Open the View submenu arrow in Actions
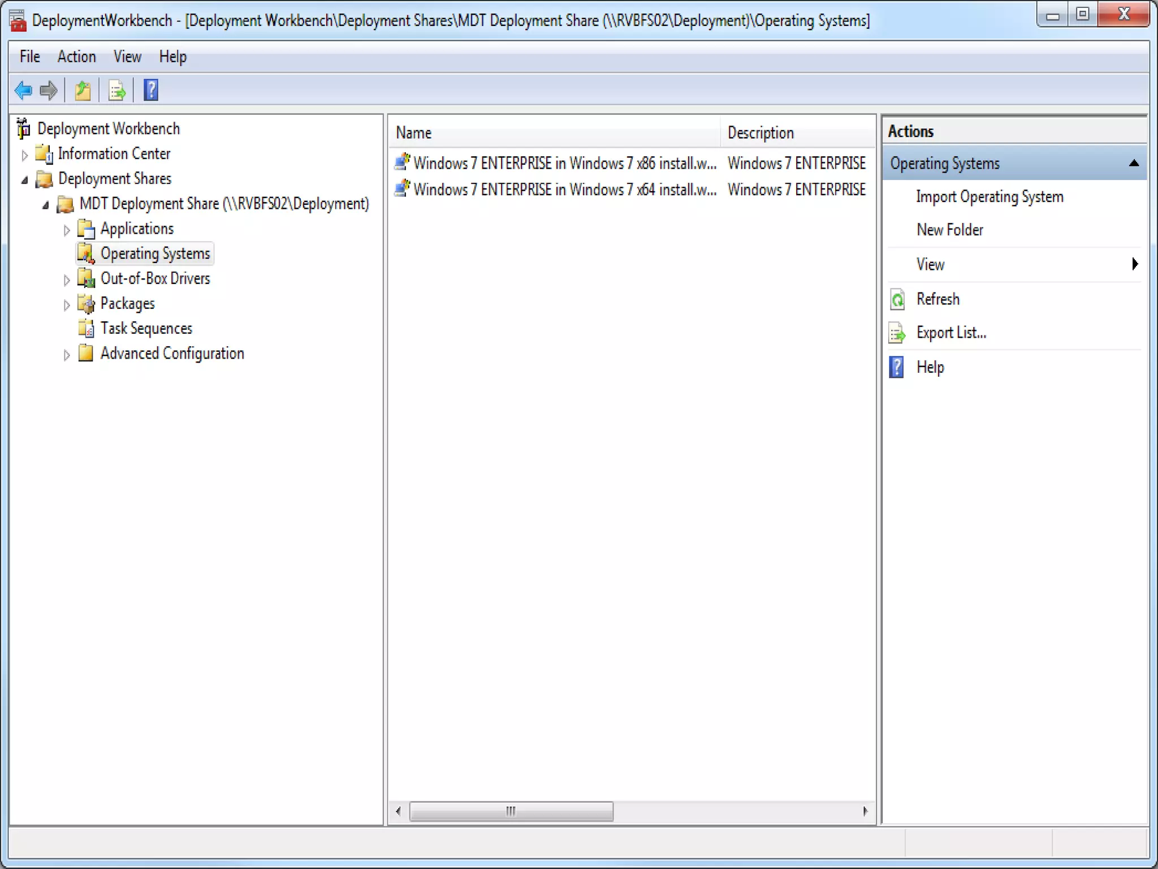This screenshot has width=1158, height=869. [x=1134, y=264]
